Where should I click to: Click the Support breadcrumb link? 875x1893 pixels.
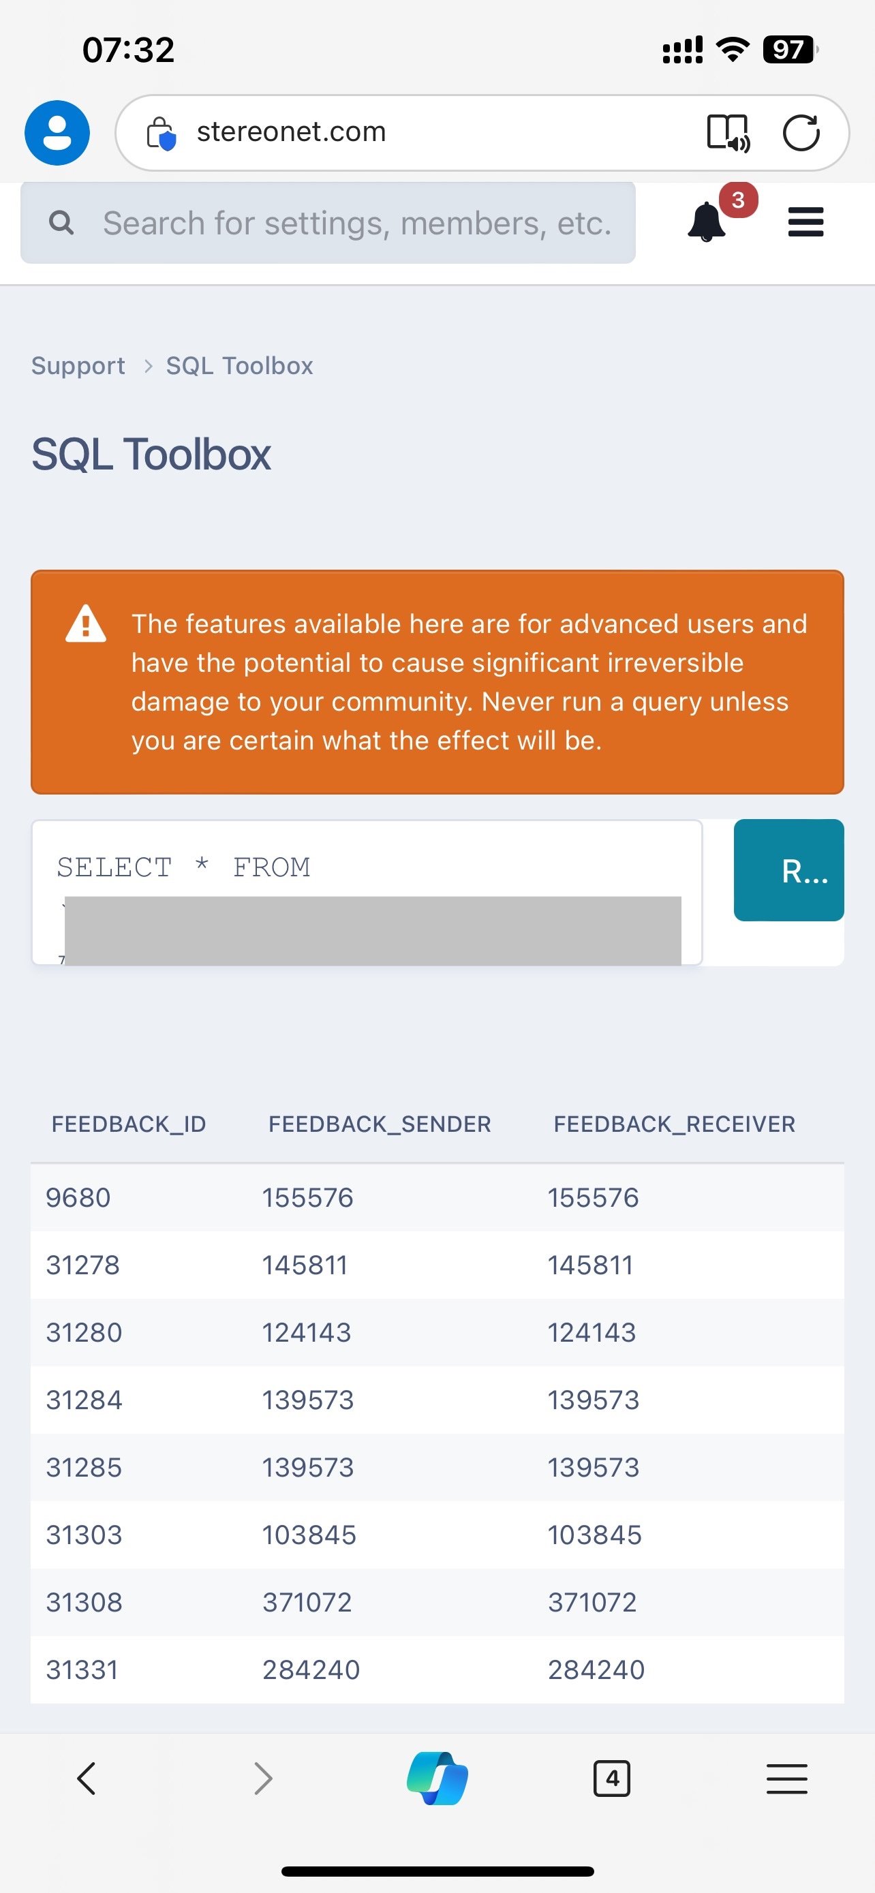point(78,365)
